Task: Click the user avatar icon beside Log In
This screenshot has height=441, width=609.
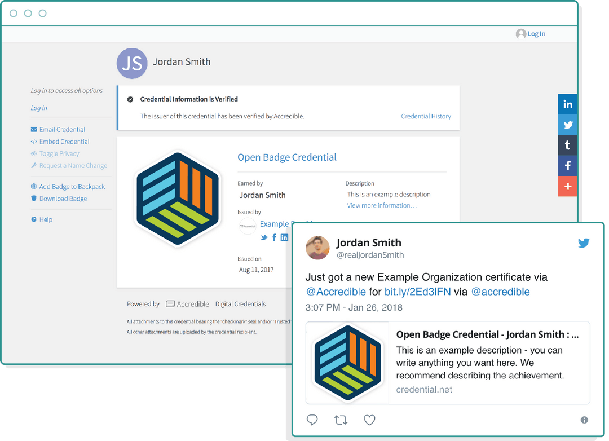Action: click(x=521, y=34)
